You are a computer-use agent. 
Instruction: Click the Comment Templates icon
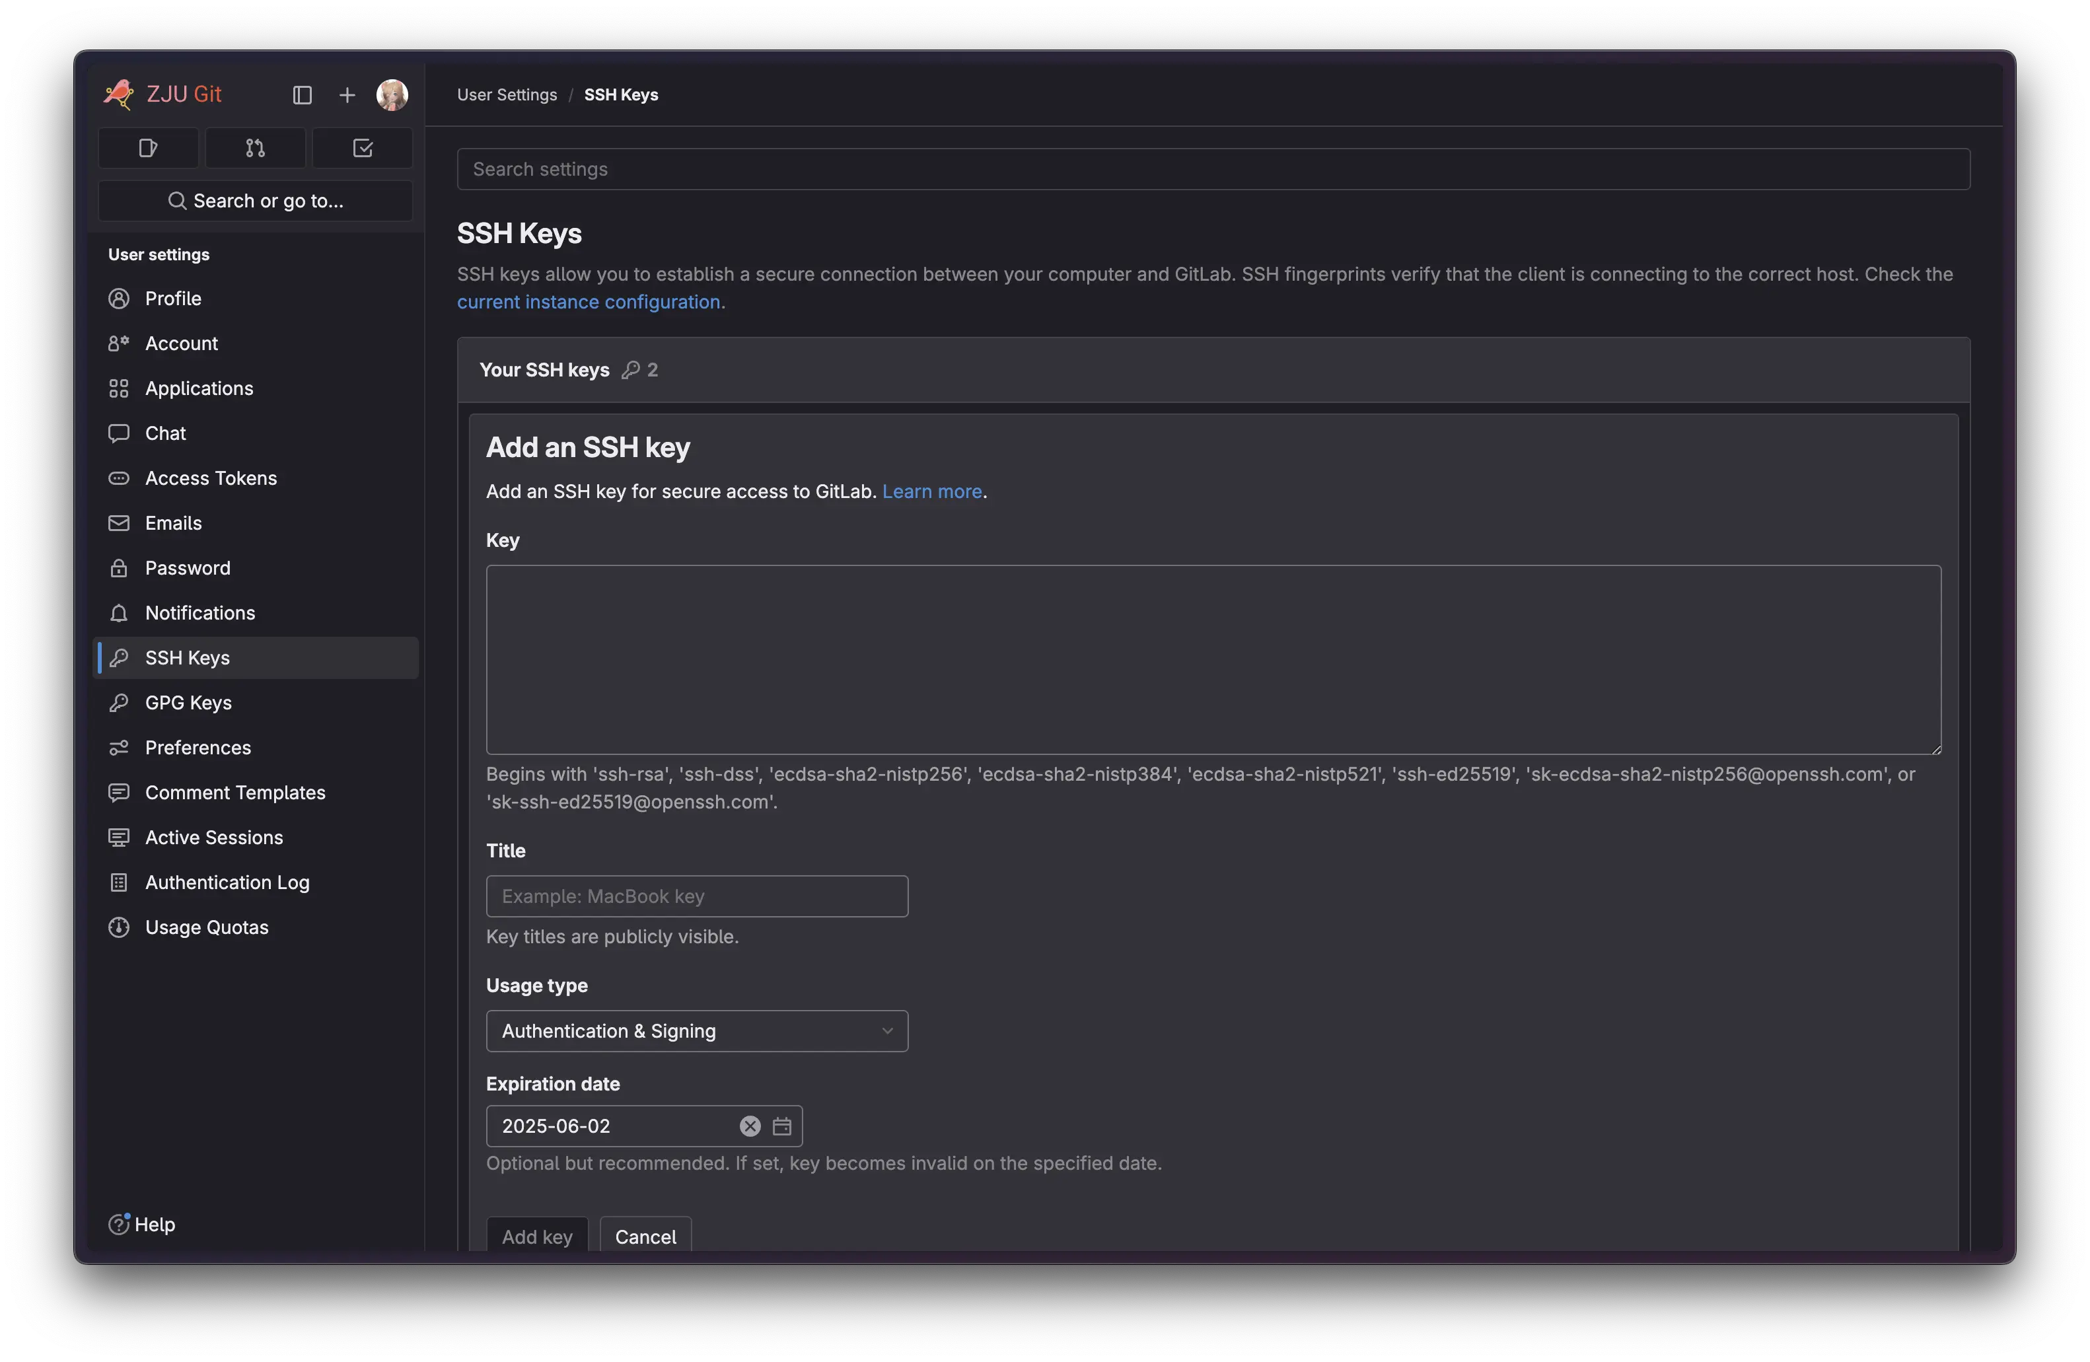click(x=118, y=792)
